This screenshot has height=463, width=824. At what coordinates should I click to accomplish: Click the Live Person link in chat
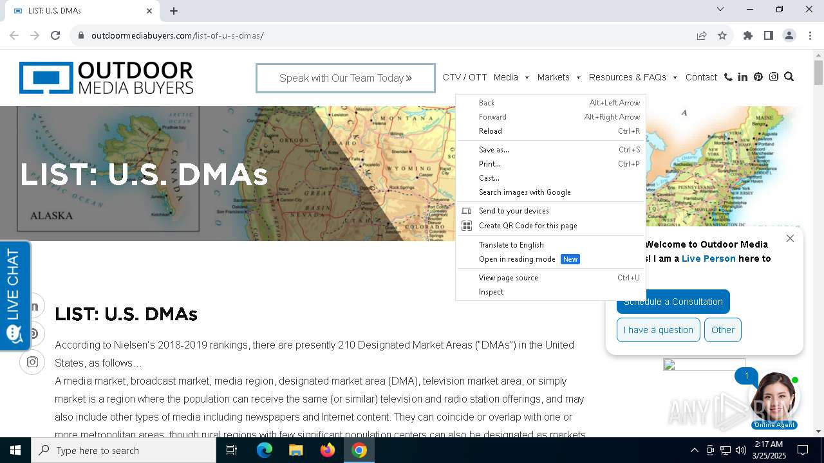pyautogui.click(x=708, y=259)
